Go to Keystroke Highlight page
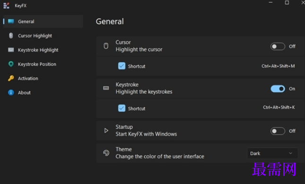The image size is (305, 184). click(x=43, y=50)
